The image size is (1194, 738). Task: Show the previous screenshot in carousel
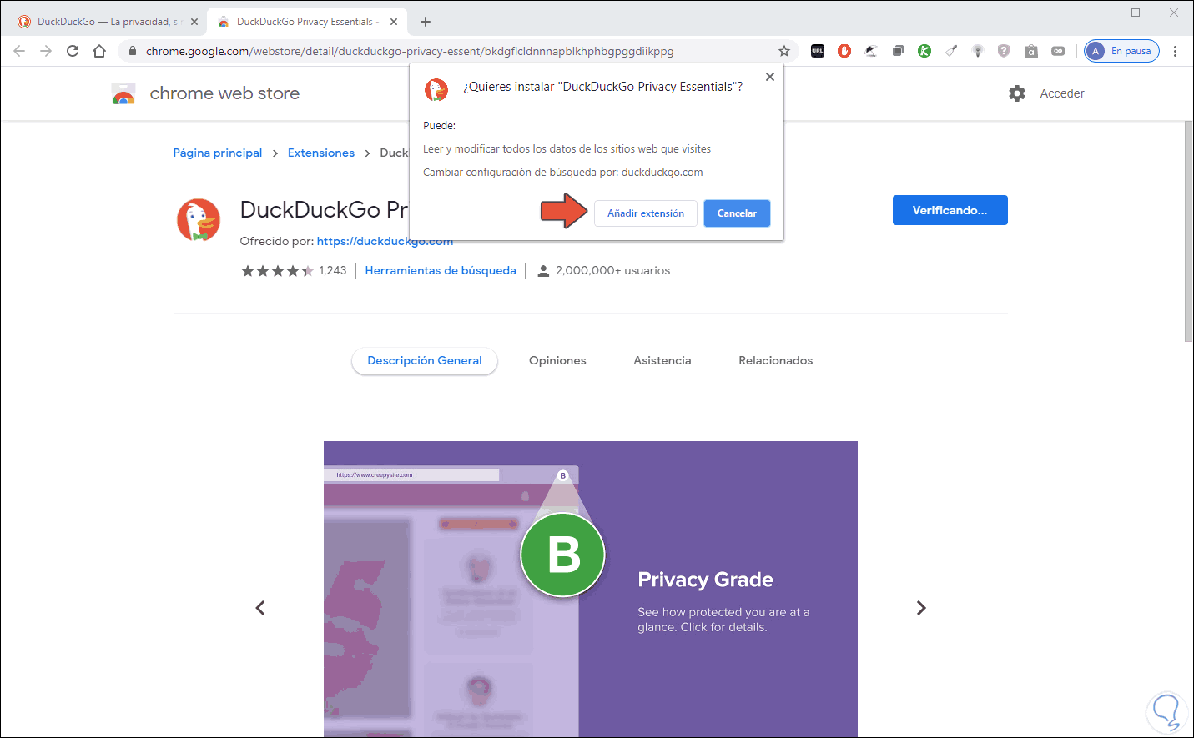pos(260,608)
